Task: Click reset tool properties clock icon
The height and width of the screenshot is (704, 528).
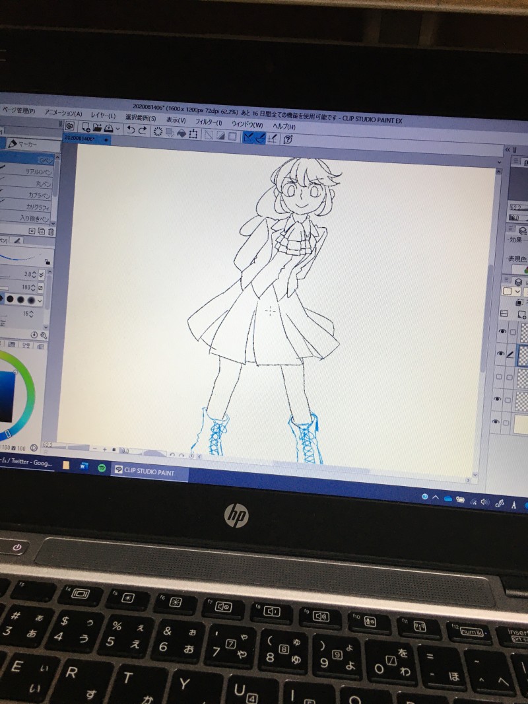Action: (x=34, y=335)
